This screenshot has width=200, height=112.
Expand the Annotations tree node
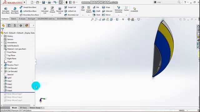(x=2, y=43)
